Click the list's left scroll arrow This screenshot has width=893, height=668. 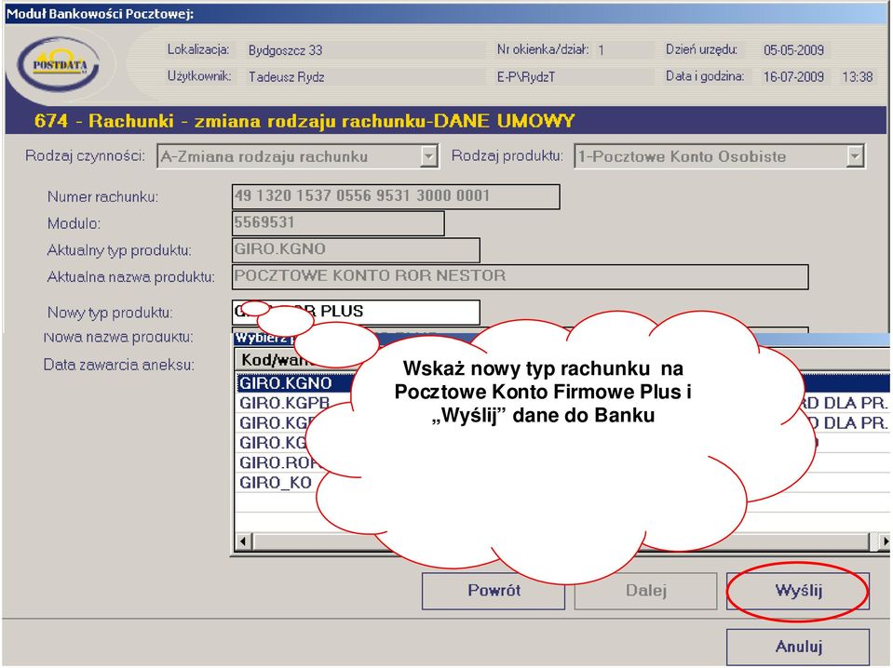coord(244,541)
